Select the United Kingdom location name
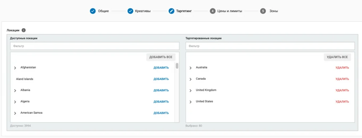This screenshot has height=138, width=362. point(206,90)
